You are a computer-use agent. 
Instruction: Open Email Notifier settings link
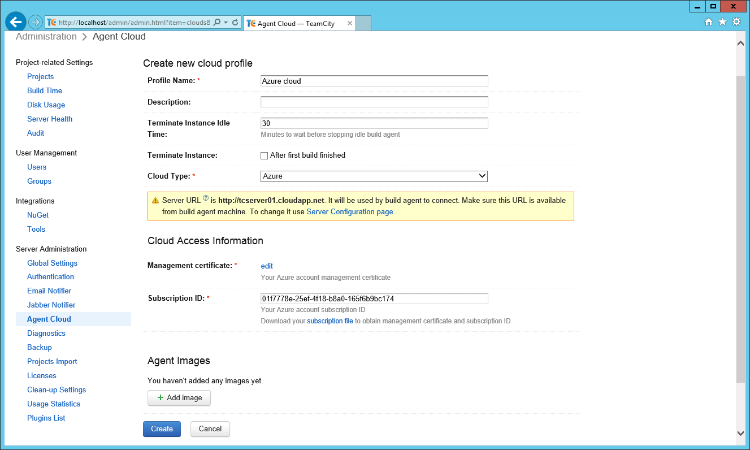click(49, 291)
